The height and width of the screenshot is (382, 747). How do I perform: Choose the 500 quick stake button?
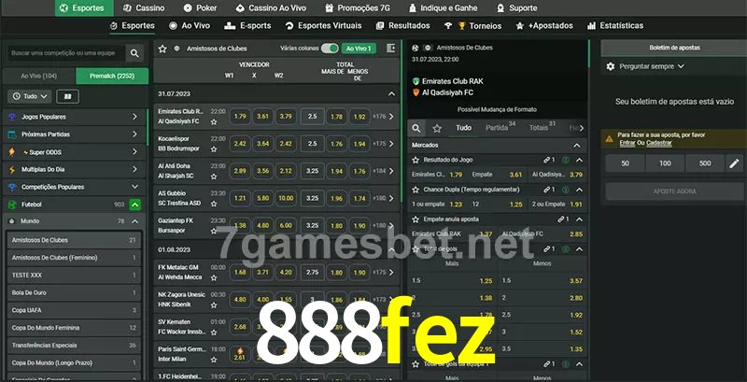tap(705, 163)
